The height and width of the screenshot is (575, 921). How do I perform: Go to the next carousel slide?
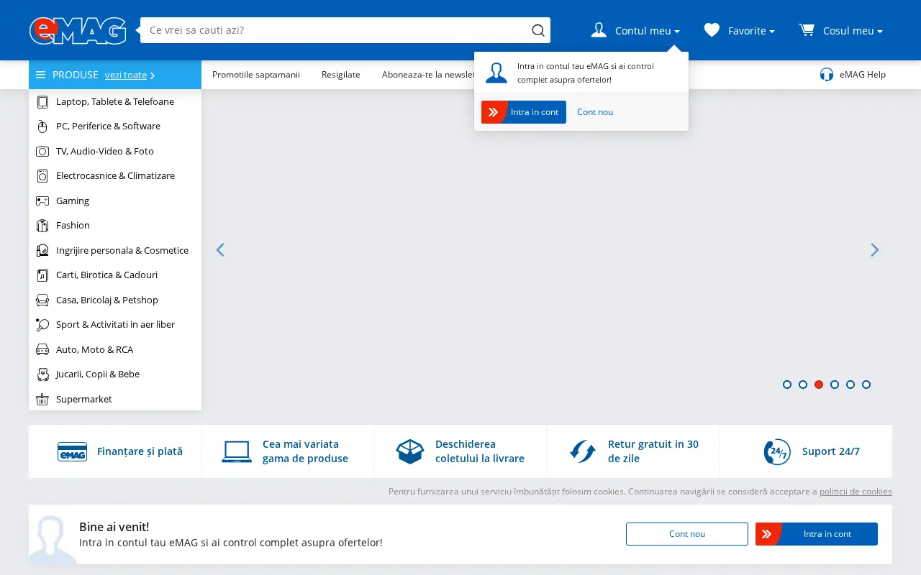click(x=875, y=250)
